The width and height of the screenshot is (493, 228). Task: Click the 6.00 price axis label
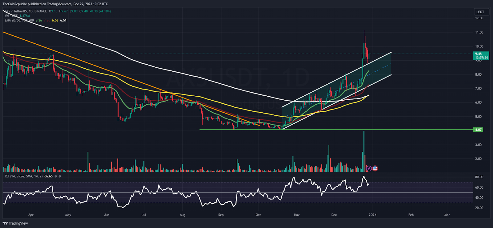(478, 102)
